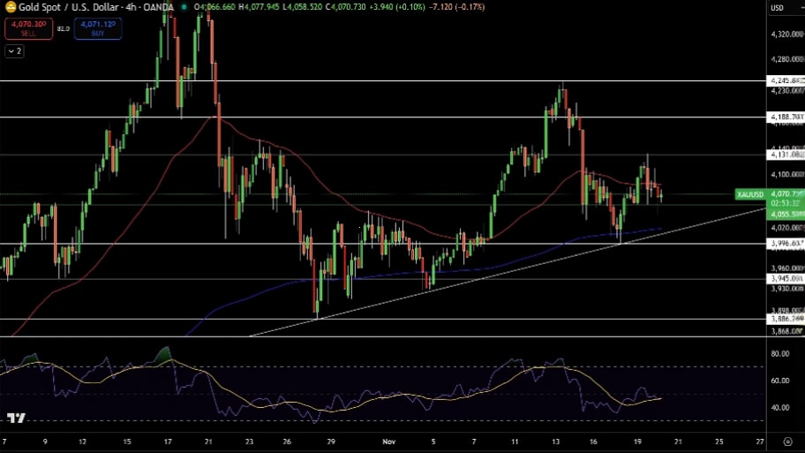Click the TradingView logo in the corner

tap(15, 418)
